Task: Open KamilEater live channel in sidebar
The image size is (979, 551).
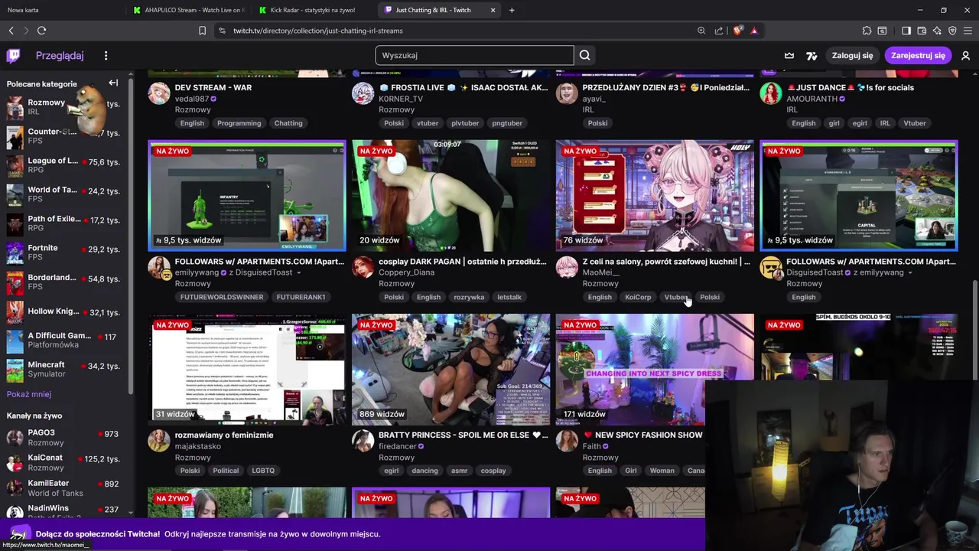Action: 63,487
